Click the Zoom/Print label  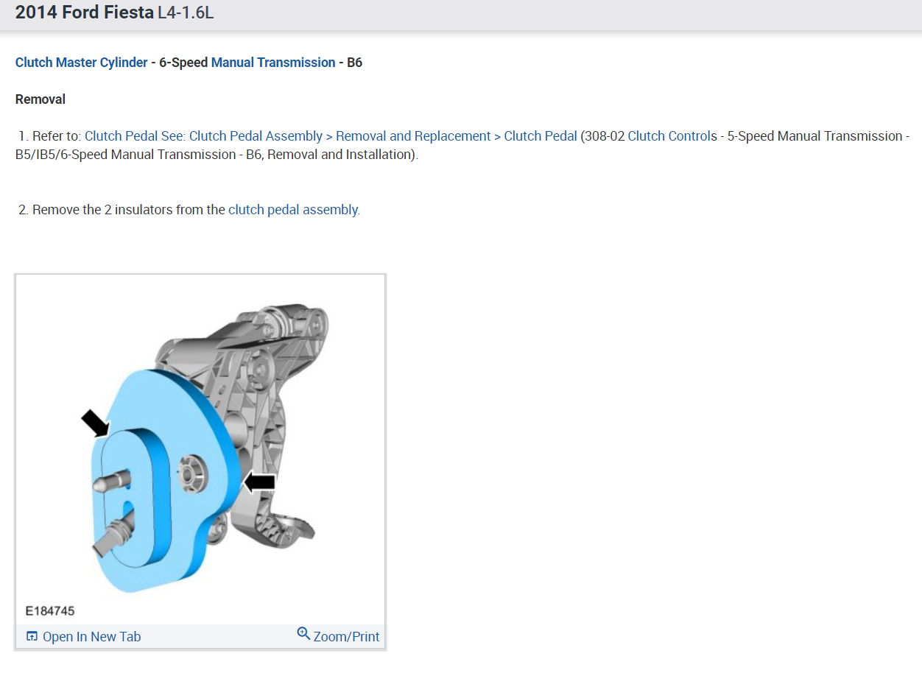tap(346, 637)
